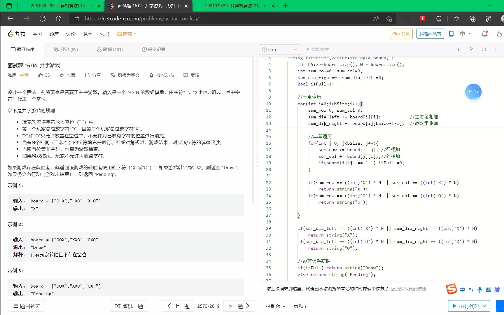Click the 切换为英文 translate option
504x315 pixels.
[x=125, y=75]
